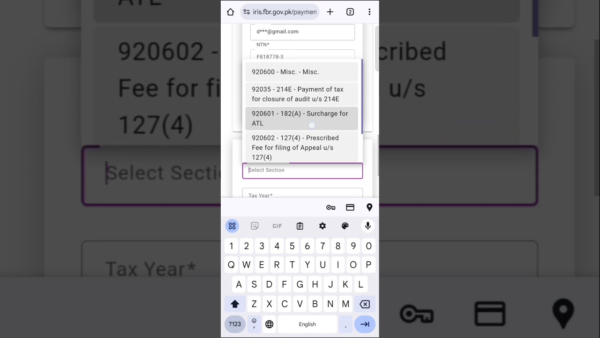Switch to ?123 symbols keyboard
The width and height of the screenshot is (600, 338).
(x=235, y=324)
